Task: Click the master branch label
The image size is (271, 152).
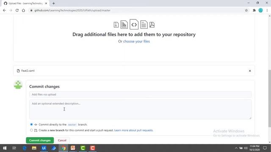Action: coord(72,125)
